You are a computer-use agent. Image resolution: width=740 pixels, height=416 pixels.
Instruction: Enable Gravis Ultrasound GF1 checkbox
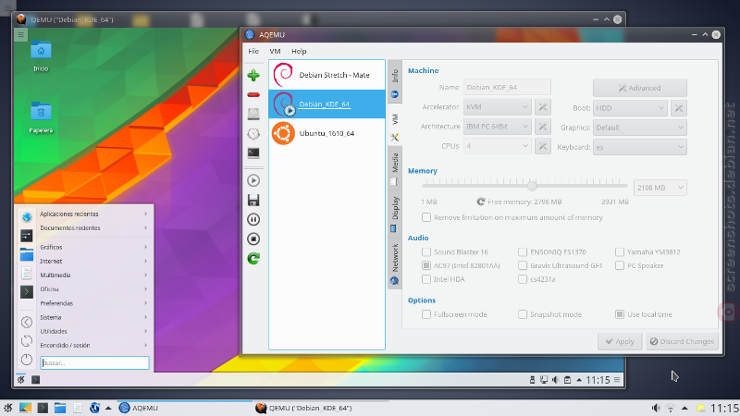[x=523, y=265]
